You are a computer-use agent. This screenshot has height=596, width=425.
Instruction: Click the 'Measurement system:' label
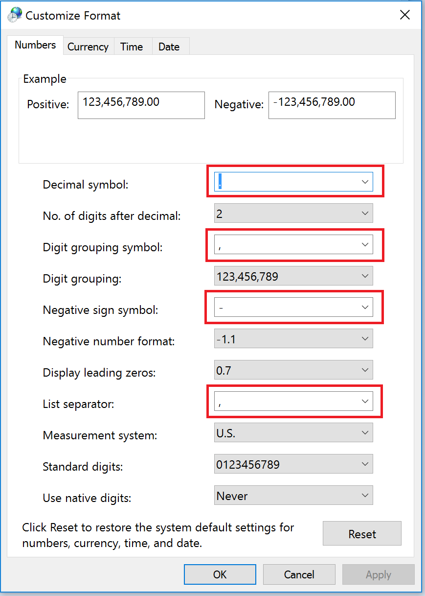(100, 435)
